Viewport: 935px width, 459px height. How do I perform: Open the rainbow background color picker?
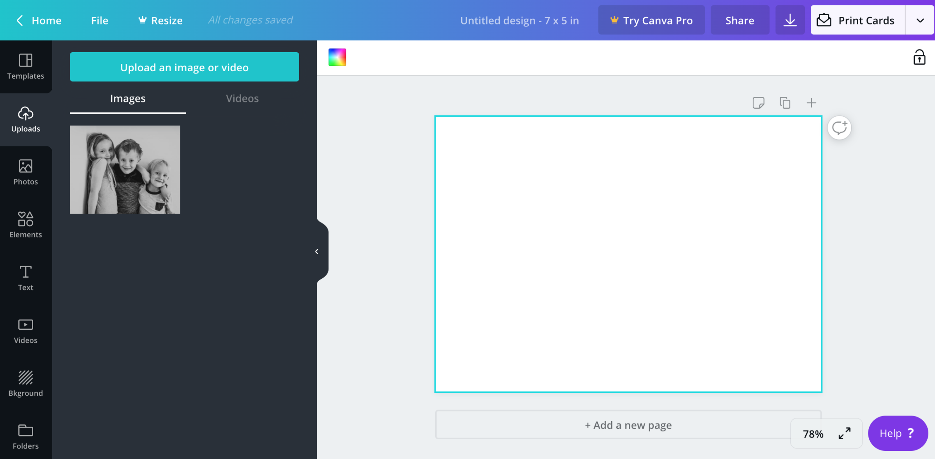(337, 57)
